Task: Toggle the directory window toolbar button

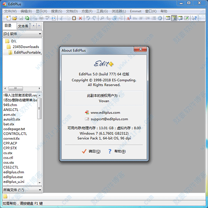Action: (x=168, y=18)
